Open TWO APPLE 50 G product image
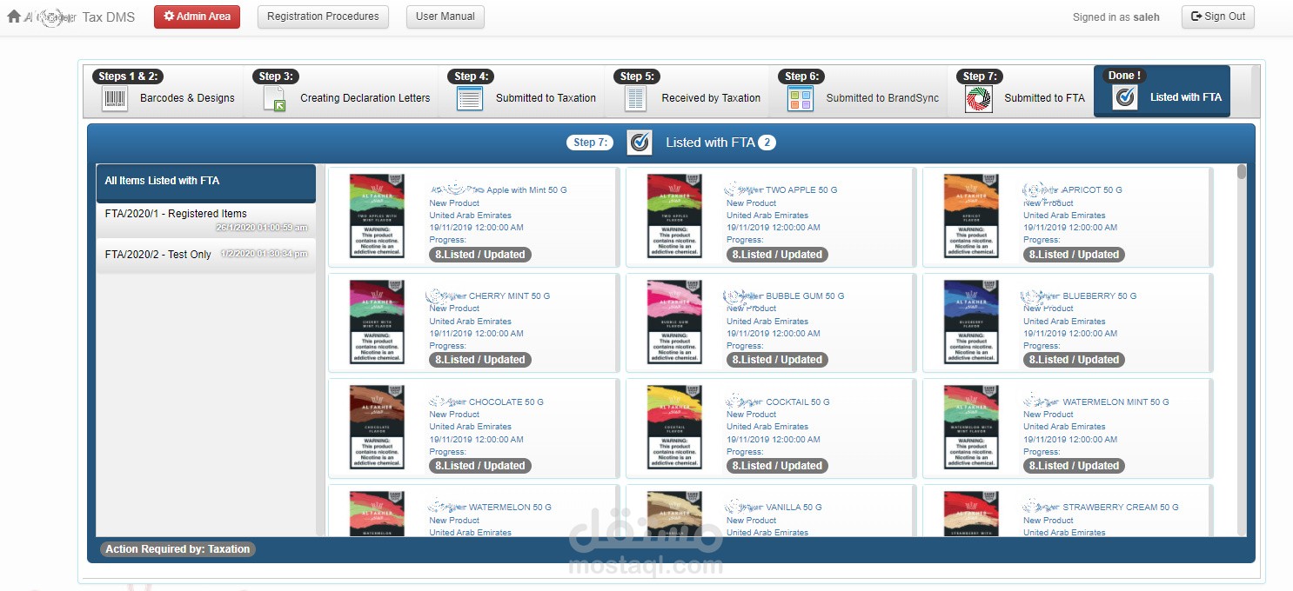The image size is (1293, 591). click(674, 216)
